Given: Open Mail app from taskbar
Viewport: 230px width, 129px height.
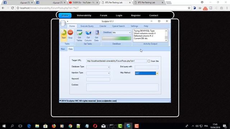Looking at the screenshot, I should click(103, 126).
